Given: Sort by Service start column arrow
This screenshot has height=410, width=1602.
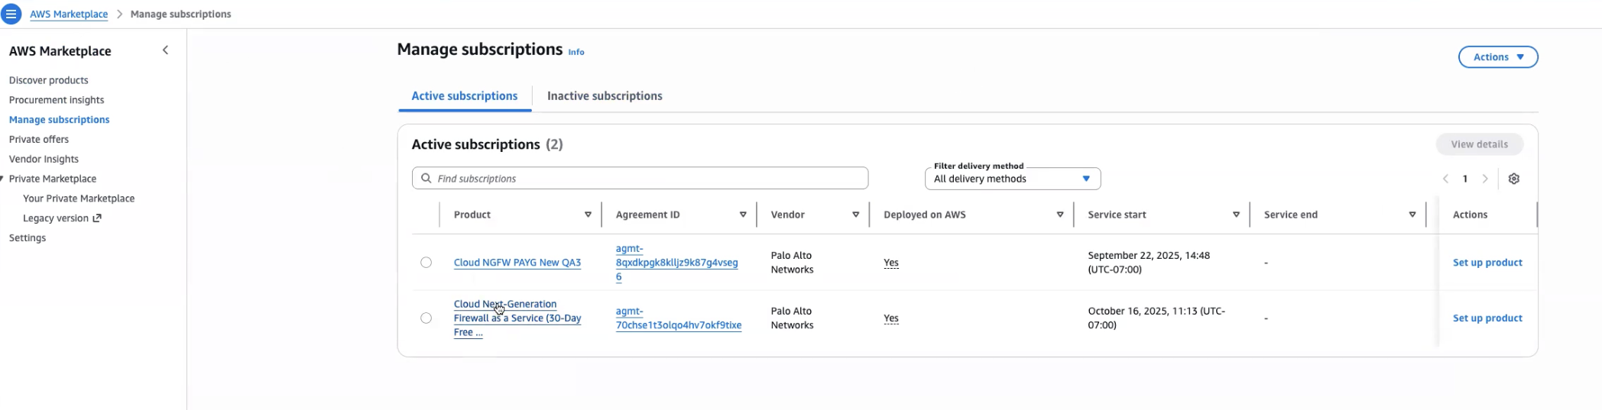Looking at the screenshot, I should click(x=1235, y=215).
